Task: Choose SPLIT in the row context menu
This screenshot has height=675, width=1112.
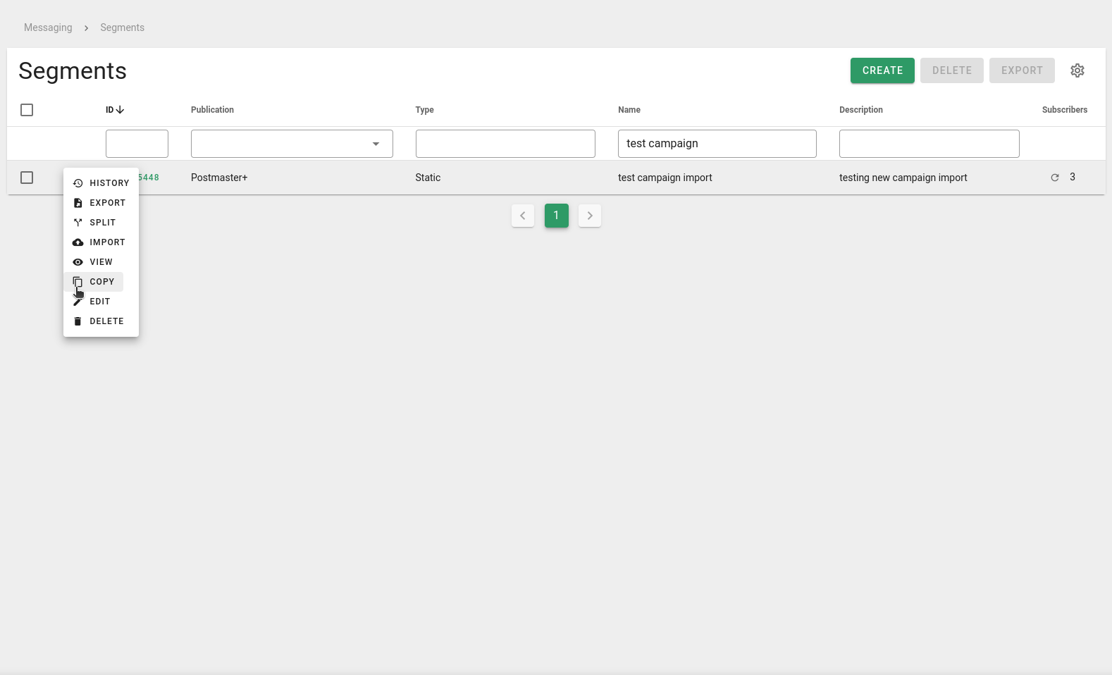Action: click(94, 223)
